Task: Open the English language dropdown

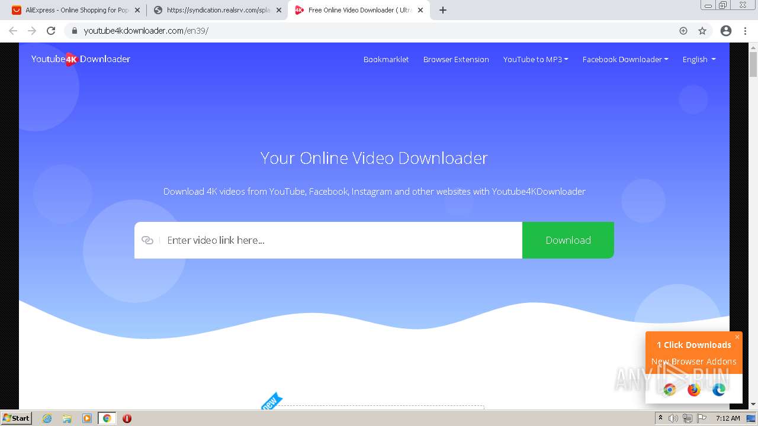Action: pos(699,59)
